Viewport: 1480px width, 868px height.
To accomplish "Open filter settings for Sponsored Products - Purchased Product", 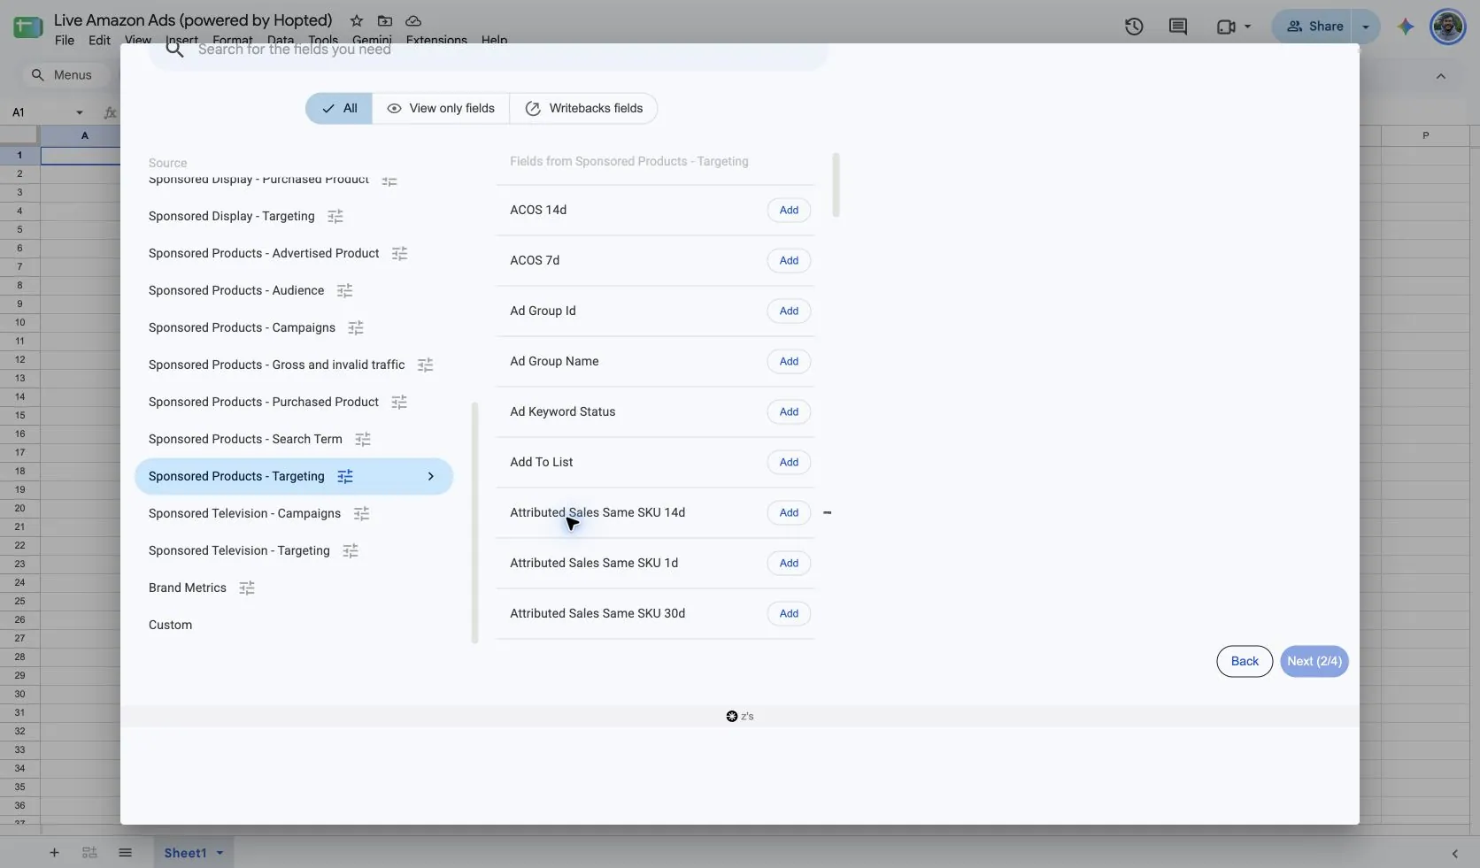I will point(400,402).
